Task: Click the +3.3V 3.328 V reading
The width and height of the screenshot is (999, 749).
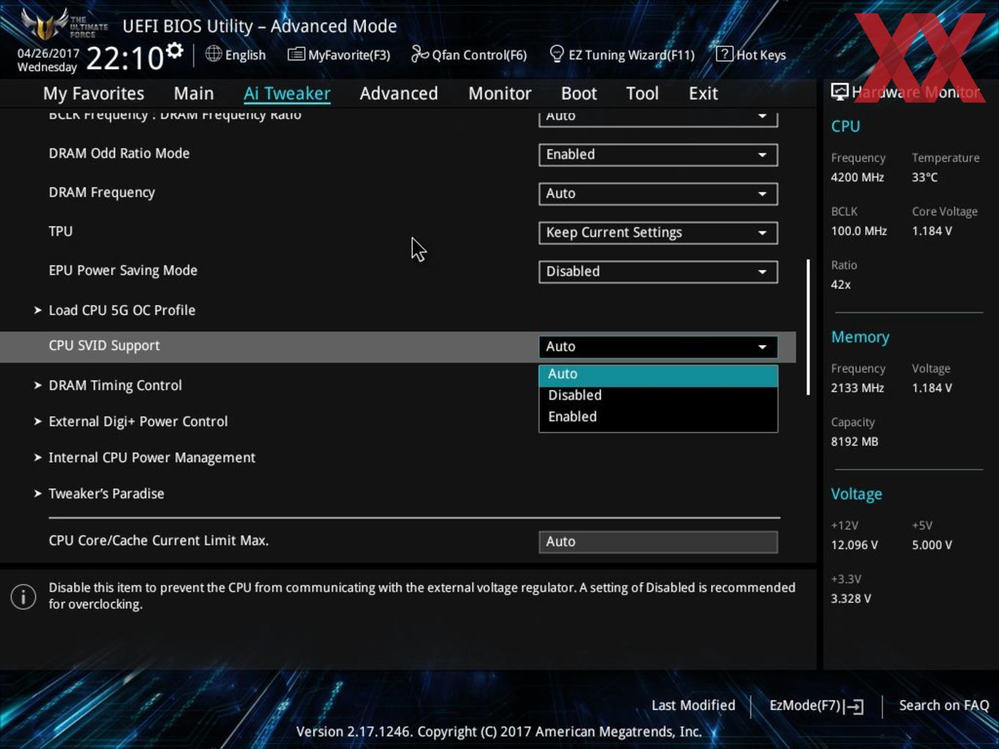Action: coord(851,598)
